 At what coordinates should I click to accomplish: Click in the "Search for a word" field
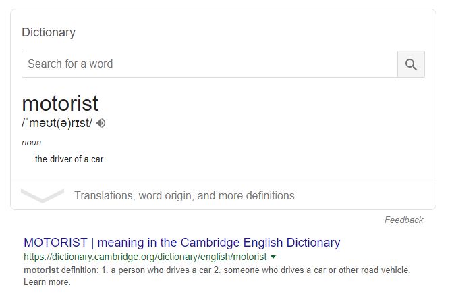pos(209,64)
